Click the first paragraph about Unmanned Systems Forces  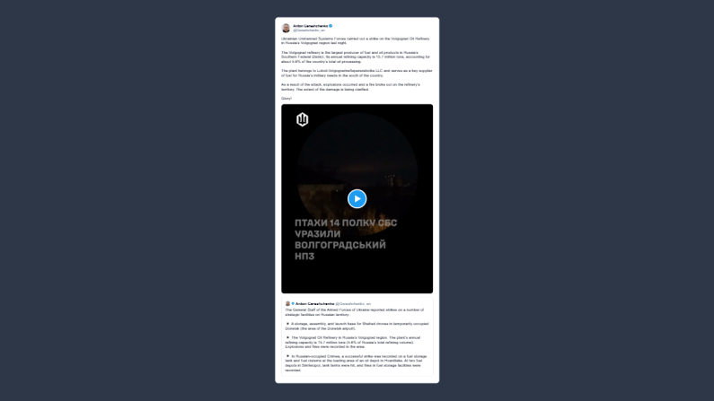pyautogui.click(x=355, y=41)
